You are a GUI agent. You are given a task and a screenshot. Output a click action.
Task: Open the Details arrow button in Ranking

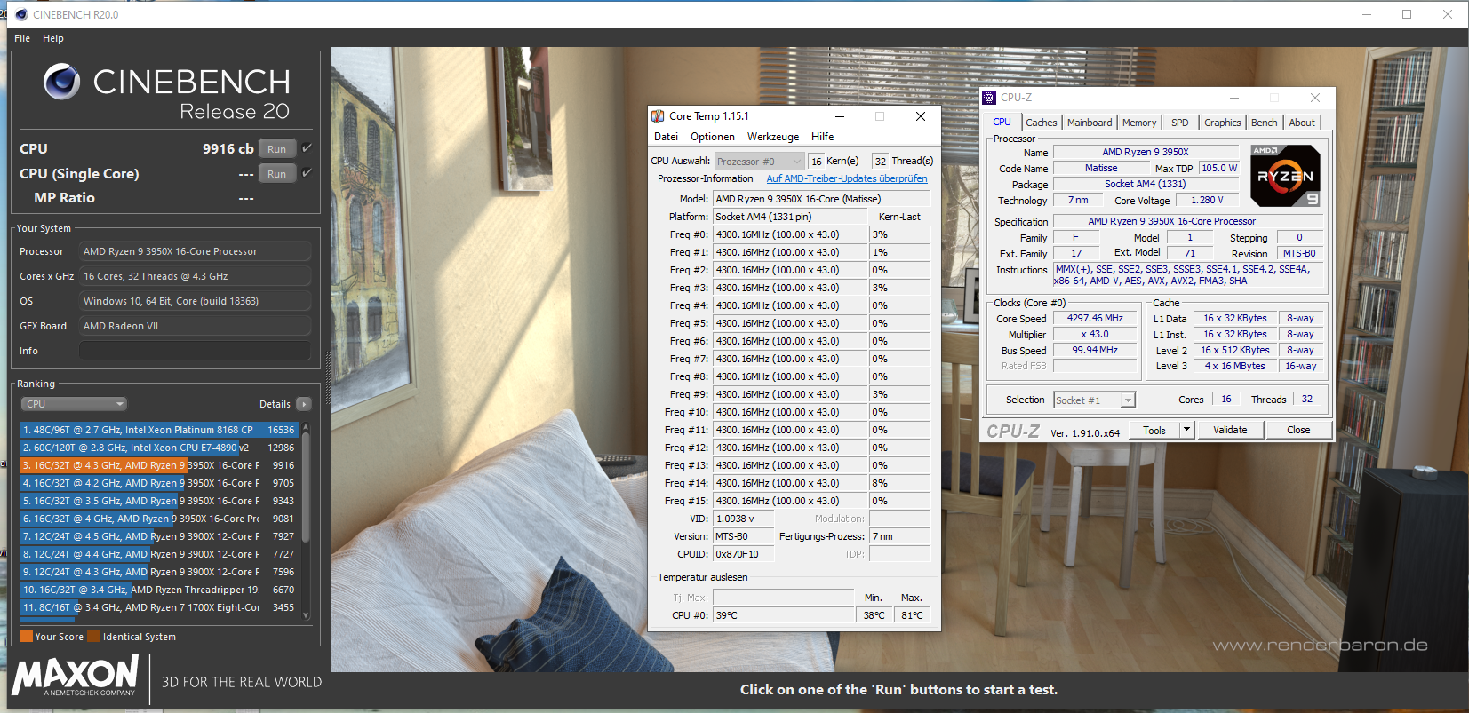click(x=303, y=404)
